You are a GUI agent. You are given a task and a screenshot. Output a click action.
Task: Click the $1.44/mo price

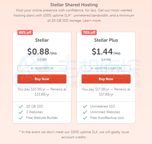[106, 52]
